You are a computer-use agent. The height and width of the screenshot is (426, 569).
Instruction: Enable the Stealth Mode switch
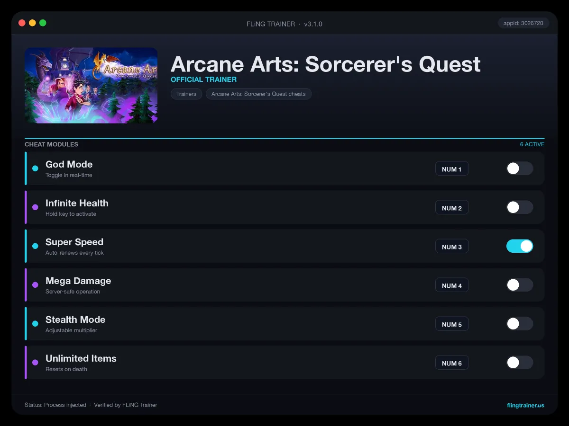[x=520, y=324]
